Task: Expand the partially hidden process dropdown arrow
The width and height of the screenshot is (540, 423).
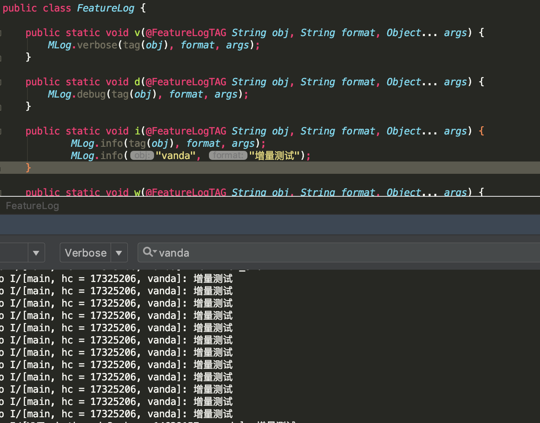Action: (x=36, y=253)
